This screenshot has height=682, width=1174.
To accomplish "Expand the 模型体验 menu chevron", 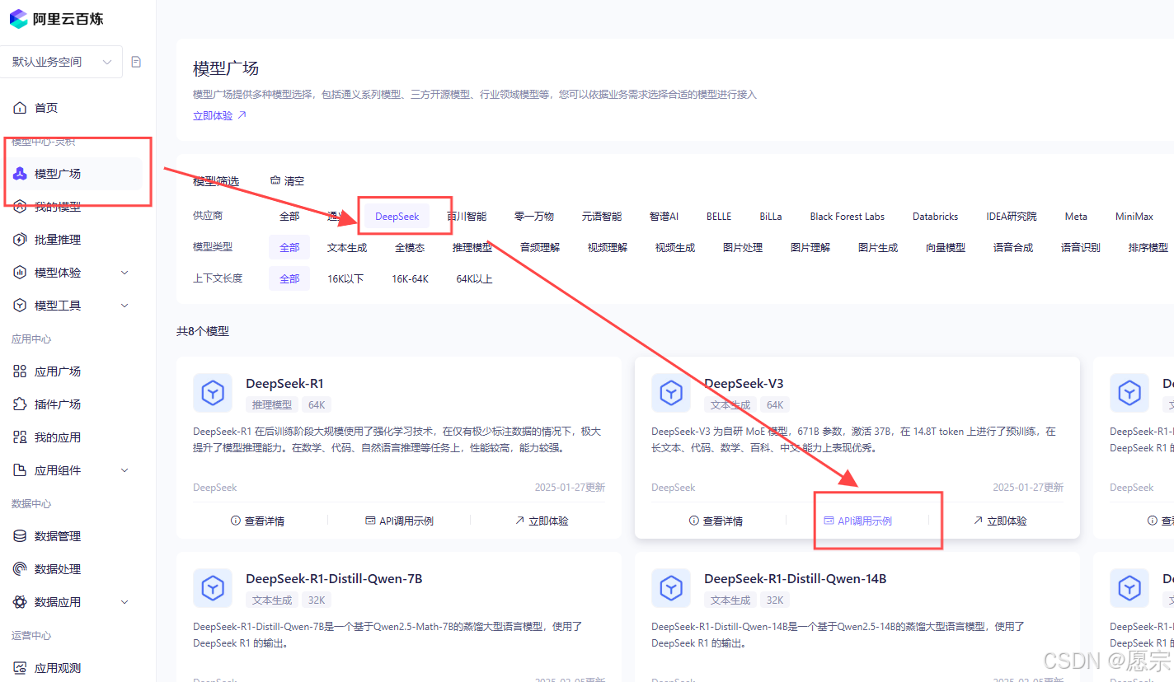I will [x=124, y=273].
